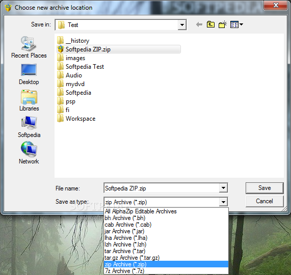Expand the Save in location dropdown

(182, 24)
